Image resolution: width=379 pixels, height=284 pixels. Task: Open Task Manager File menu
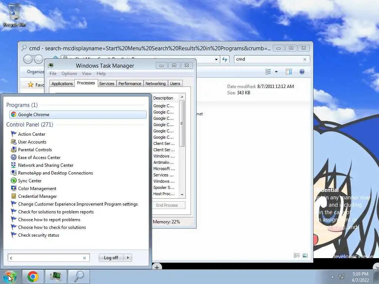53,74
